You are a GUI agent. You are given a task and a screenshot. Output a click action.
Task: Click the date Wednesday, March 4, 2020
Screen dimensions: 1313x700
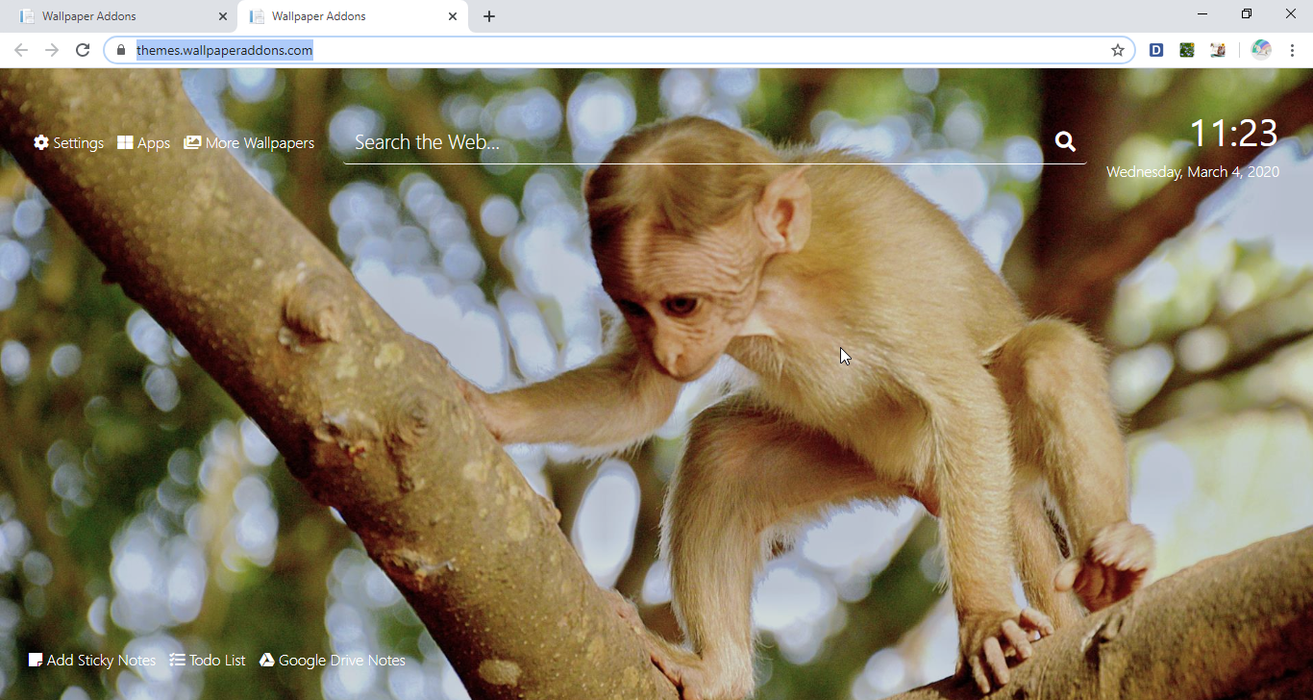coord(1193,172)
